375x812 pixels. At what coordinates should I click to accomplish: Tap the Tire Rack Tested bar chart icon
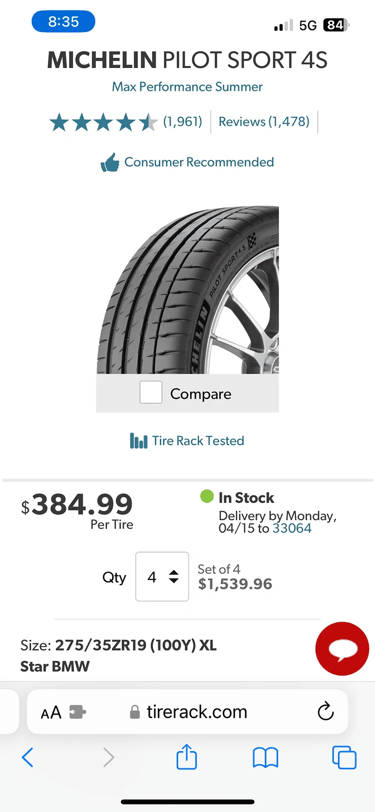139,441
